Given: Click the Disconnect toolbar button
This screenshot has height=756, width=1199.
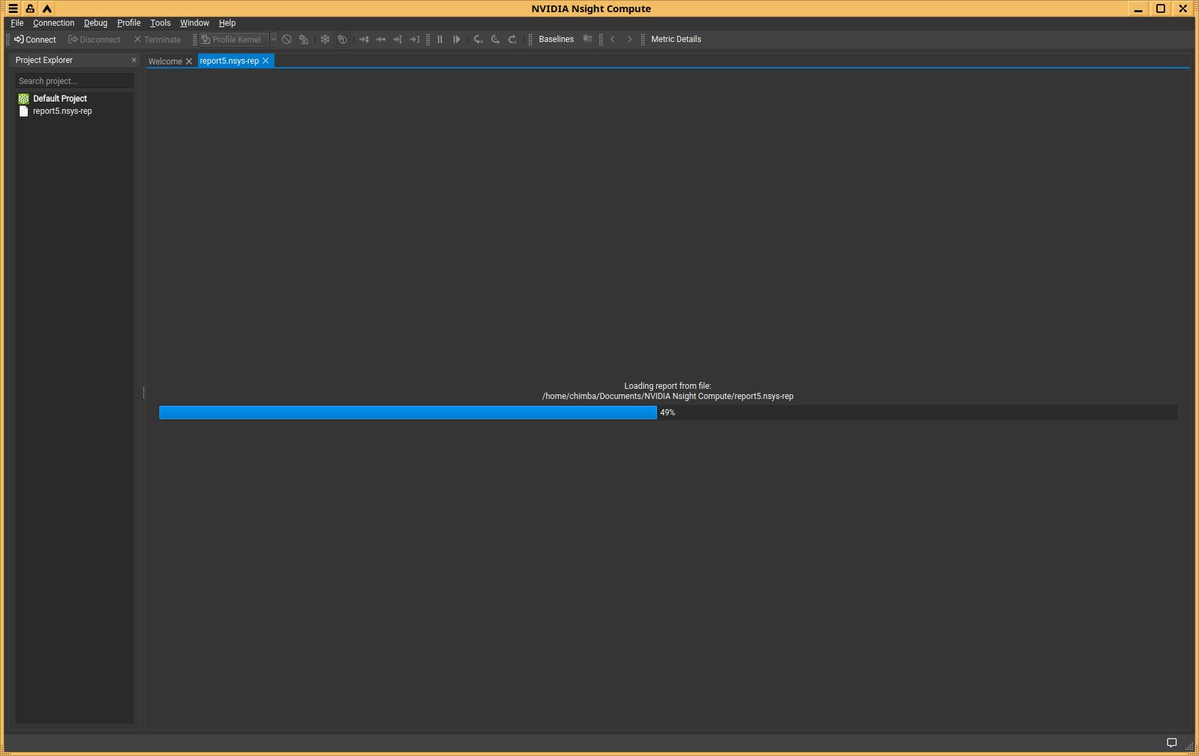Looking at the screenshot, I should (x=94, y=39).
